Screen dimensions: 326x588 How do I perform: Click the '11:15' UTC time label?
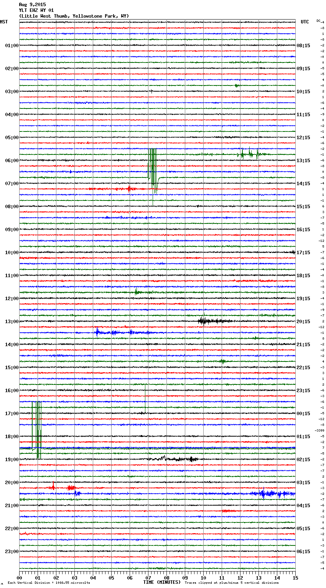point(303,115)
